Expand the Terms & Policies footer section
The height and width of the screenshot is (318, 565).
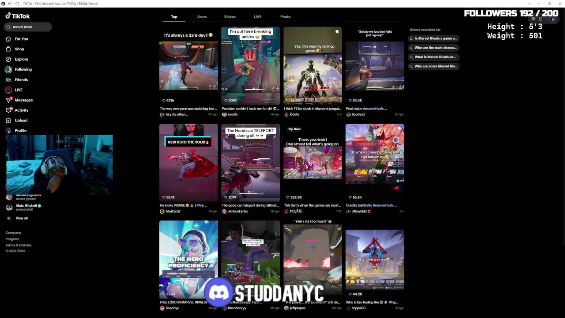tap(19, 245)
